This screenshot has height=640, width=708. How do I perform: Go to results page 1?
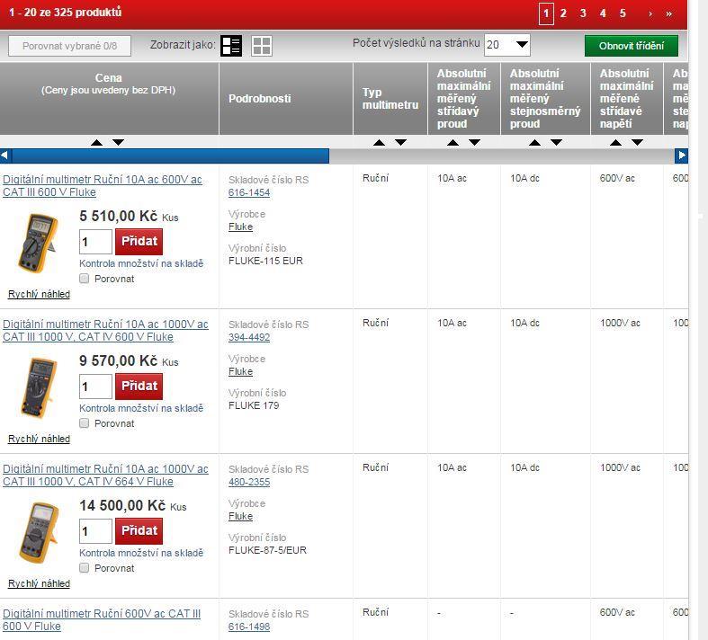[x=546, y=13]
